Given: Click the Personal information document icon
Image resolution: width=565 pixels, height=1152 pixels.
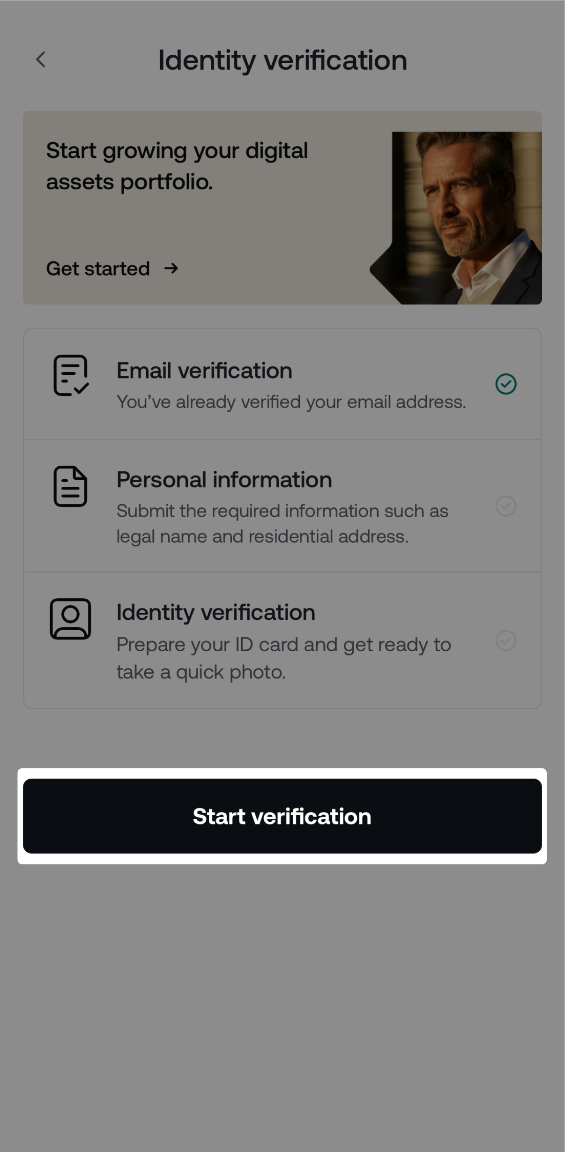Looking at the screenshot, I should point(70,486).
